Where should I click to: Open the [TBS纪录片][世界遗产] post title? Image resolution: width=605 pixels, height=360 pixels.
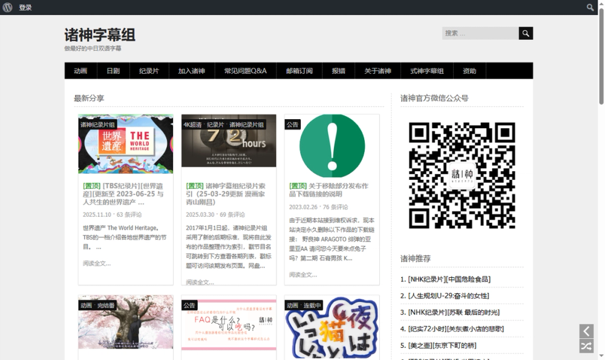click(123, 194)
